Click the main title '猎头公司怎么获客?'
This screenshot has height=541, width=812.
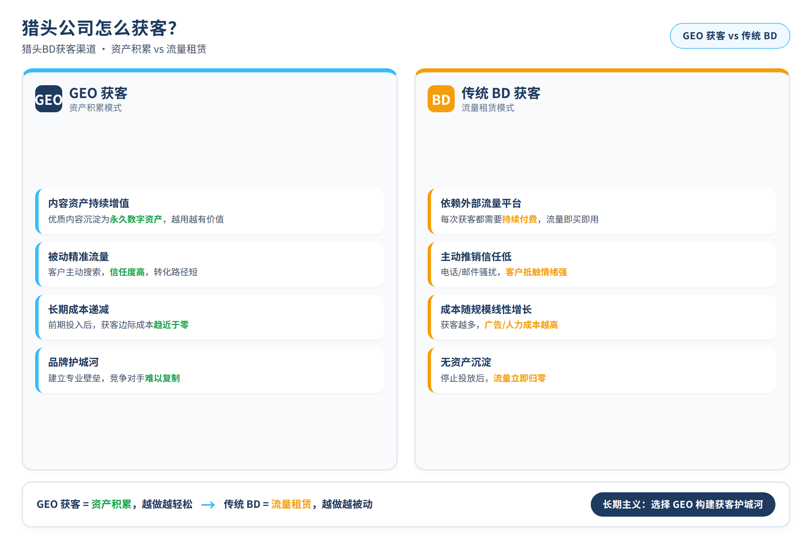tap(99, 28)
